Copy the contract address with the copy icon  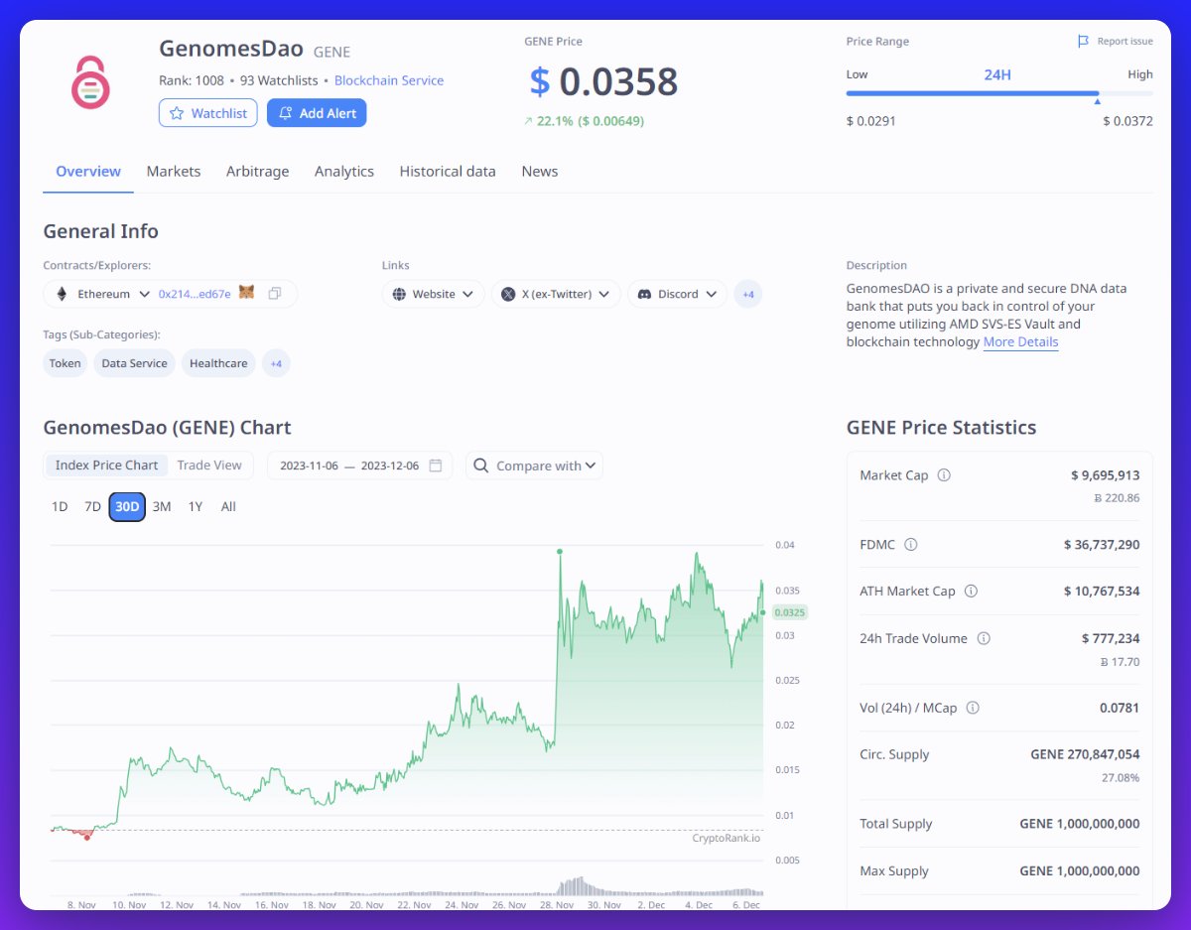[275, 294]
